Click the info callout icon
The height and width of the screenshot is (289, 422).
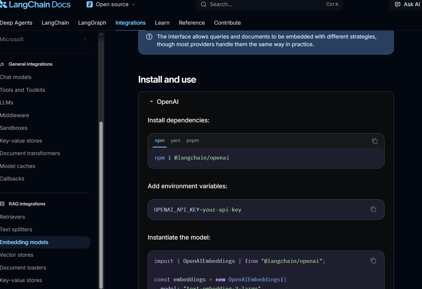point(149,37)
